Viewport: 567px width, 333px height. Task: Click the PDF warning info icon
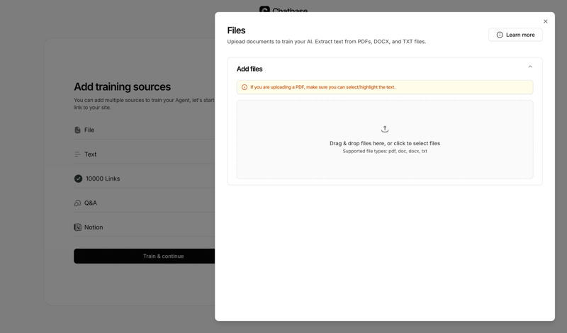tap(245, 87)
